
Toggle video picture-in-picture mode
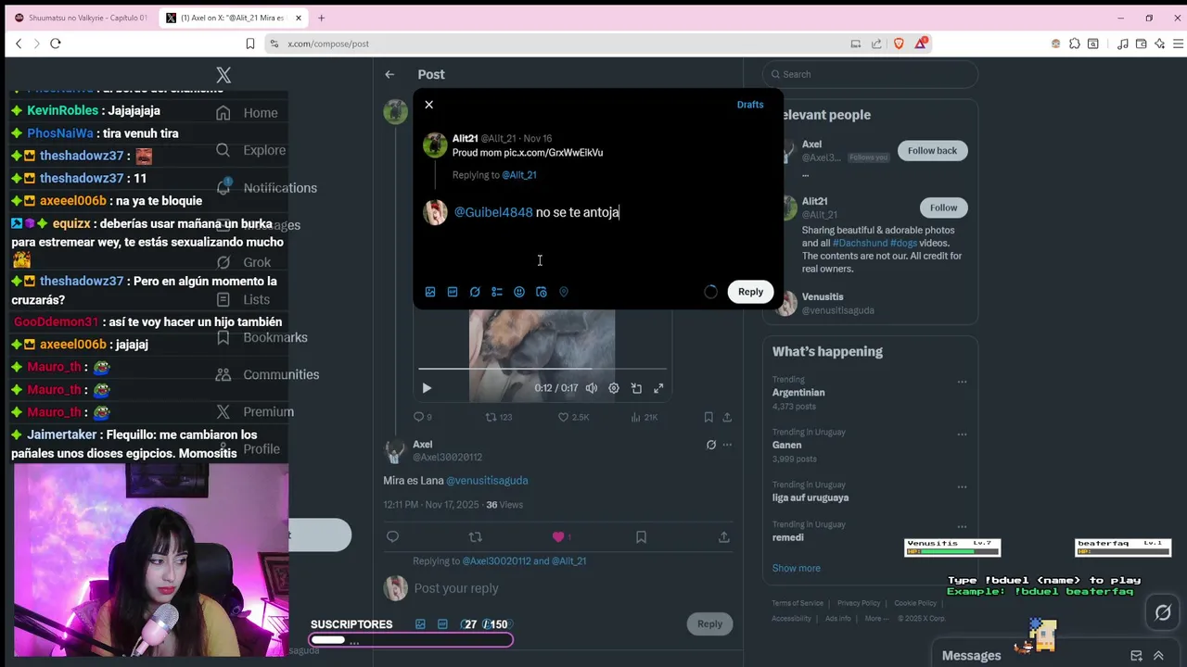(636, 388)
